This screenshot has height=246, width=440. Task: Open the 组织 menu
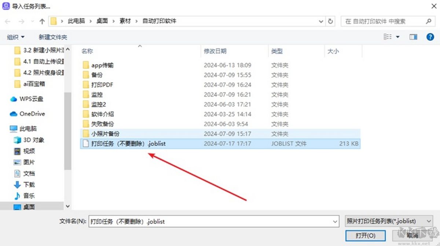tap(16, 37)
